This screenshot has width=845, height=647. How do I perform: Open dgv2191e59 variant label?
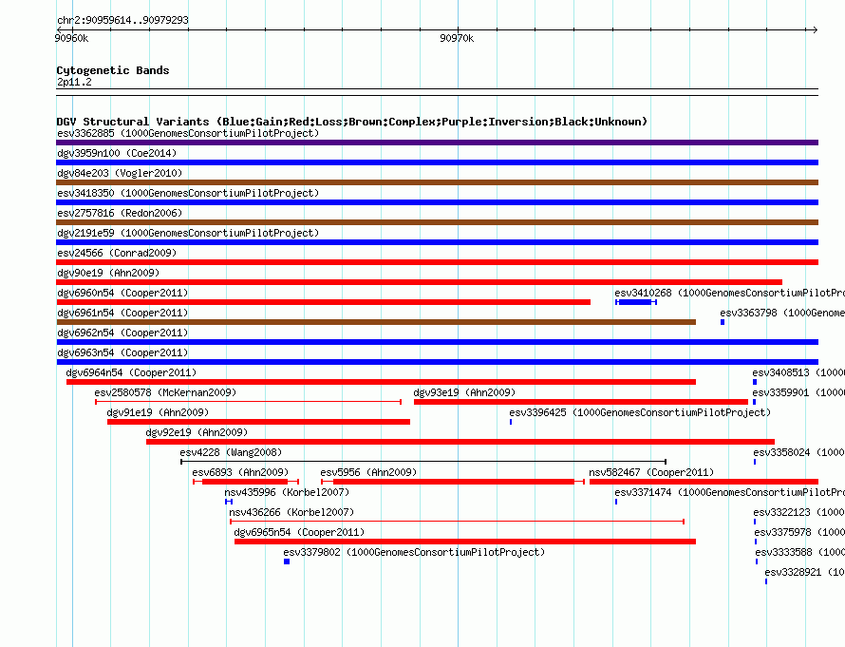pyautogui.click(x=188, y=233)
